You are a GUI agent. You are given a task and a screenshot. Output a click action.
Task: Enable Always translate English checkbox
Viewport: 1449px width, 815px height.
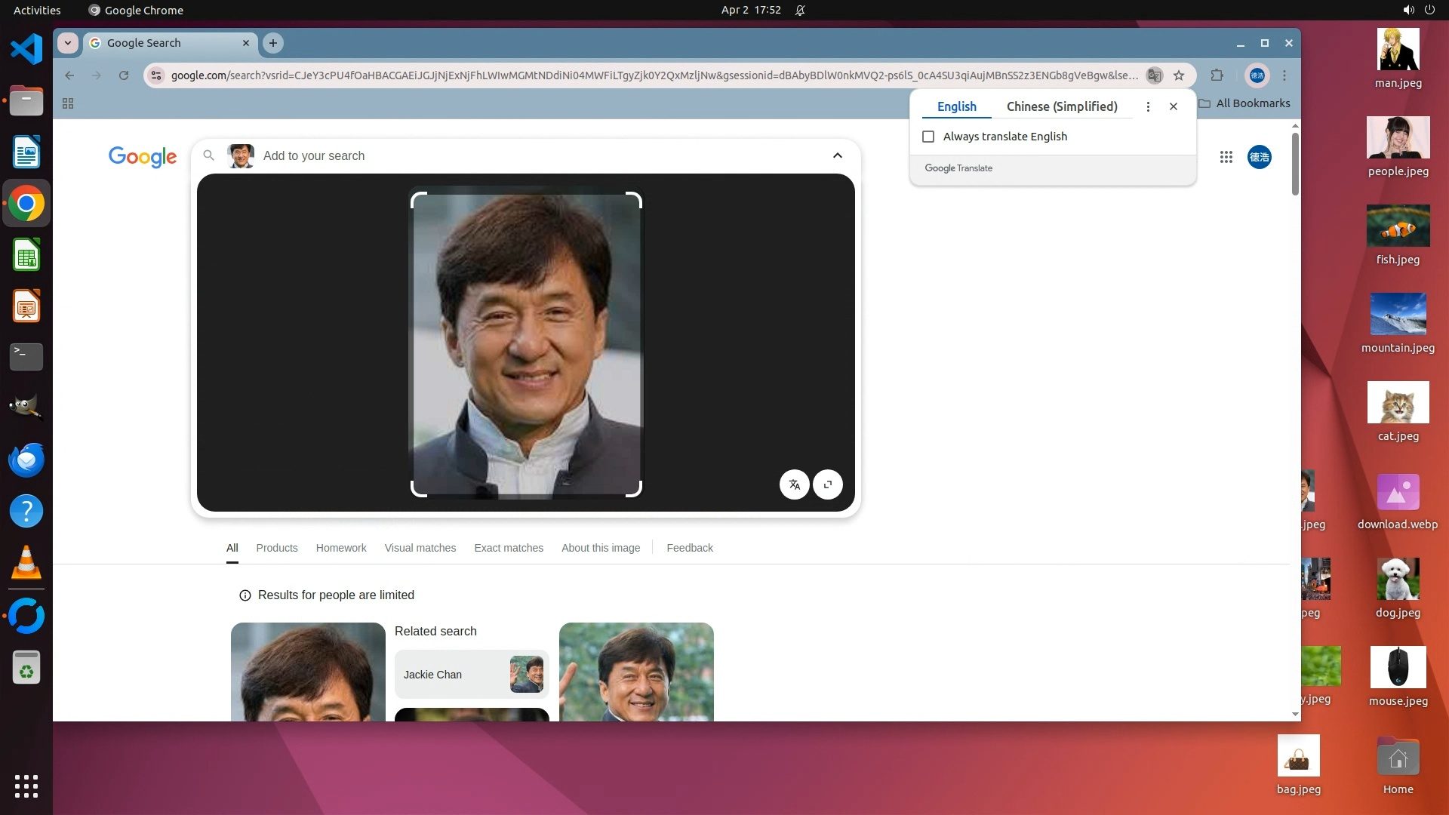tap(928, 137)
